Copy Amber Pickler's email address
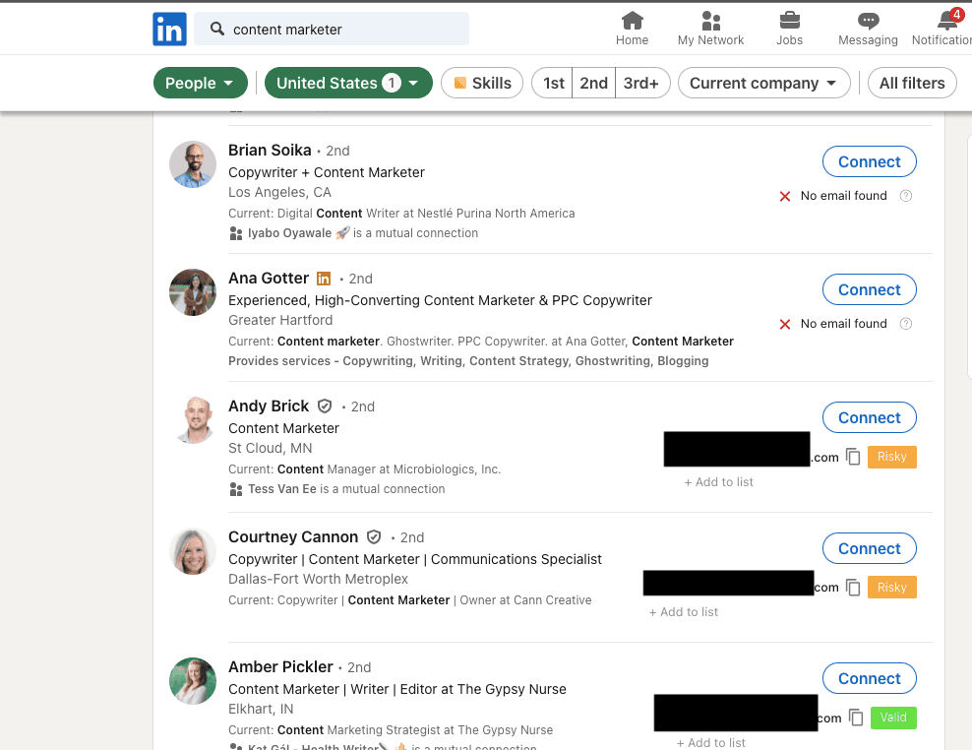Screen dimensions: 972x750 point(856,718)
